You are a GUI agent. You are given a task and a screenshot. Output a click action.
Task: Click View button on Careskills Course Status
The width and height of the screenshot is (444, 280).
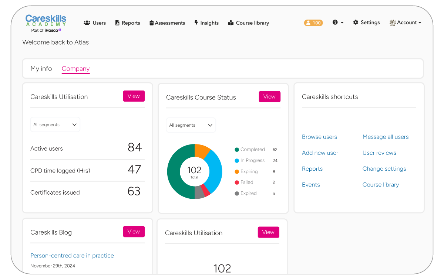(x=269, y=97)
